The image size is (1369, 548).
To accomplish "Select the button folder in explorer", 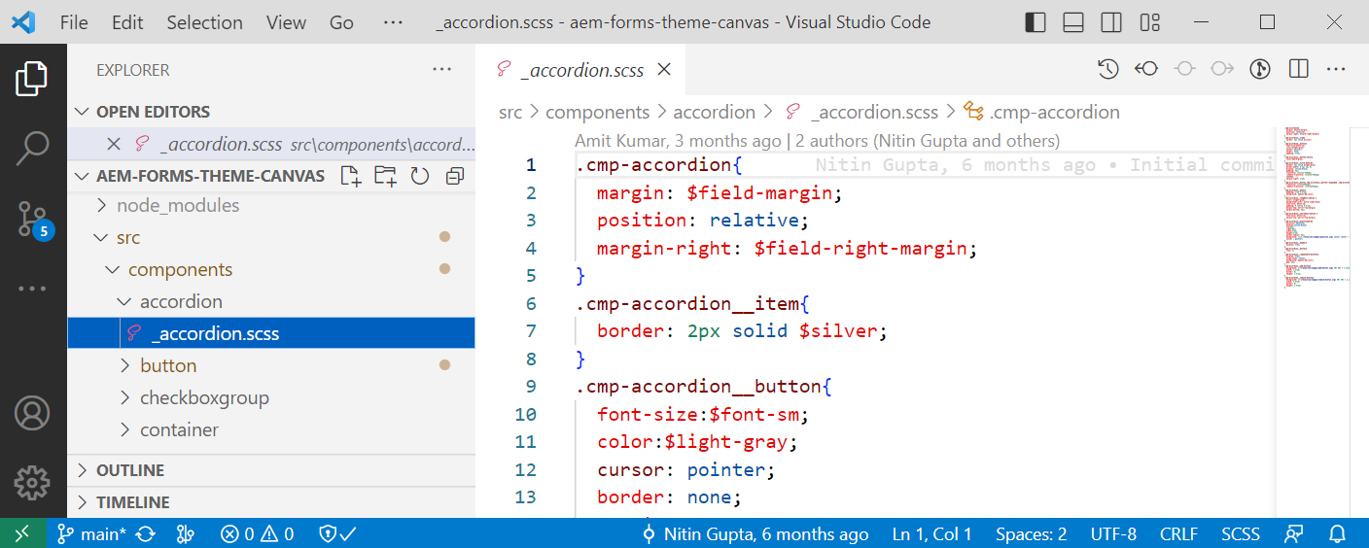I will coord(168,366).
